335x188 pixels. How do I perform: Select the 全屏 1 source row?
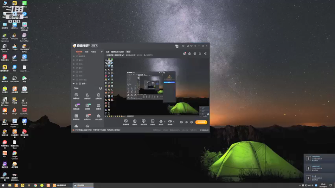tap(88, 84)
